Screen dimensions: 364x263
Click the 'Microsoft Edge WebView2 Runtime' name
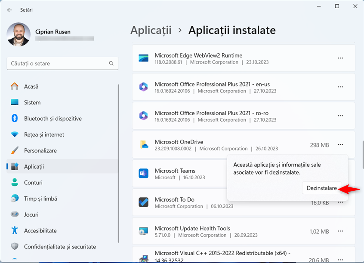(x=198, y=55)
